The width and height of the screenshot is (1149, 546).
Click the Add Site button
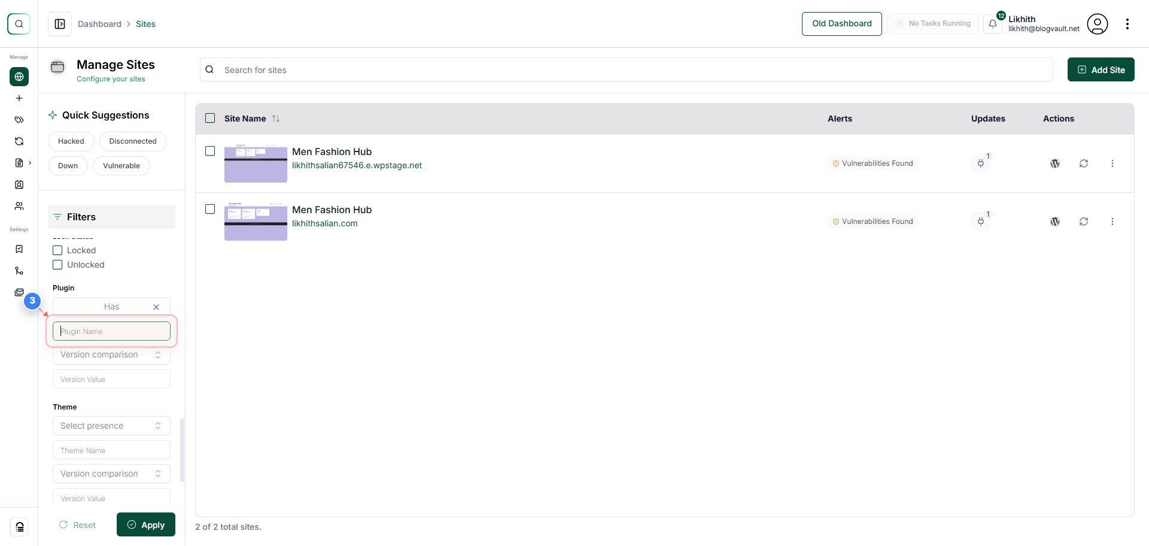coord(1101,69)
